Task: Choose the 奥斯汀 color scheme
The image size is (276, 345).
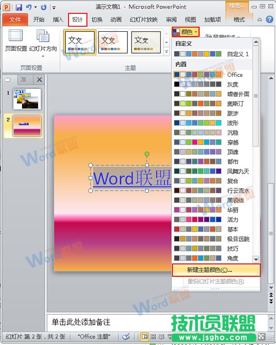Action: 216,104
